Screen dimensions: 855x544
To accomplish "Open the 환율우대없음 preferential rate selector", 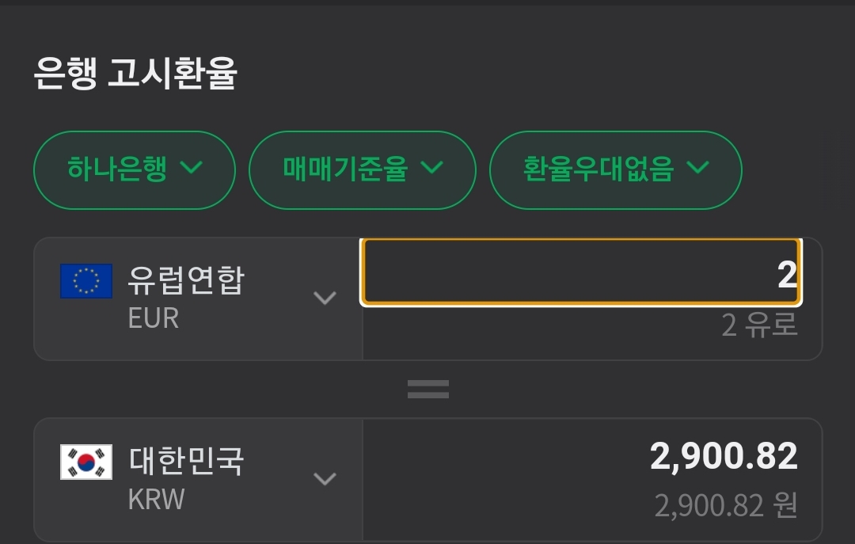I will point(615,169).
